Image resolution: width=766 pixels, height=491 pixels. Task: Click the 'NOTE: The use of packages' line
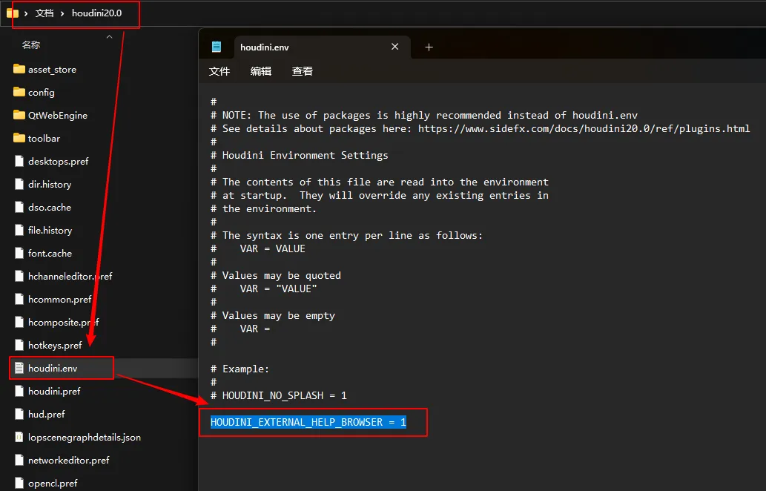click(x=424, y=115)
